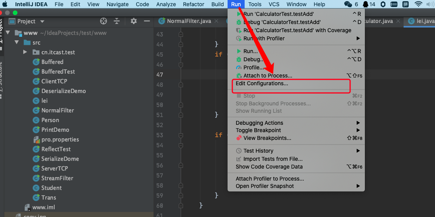Open ClientTCP class in tree
The height and width of the screenshot is (217, 435).
[54, 81]
